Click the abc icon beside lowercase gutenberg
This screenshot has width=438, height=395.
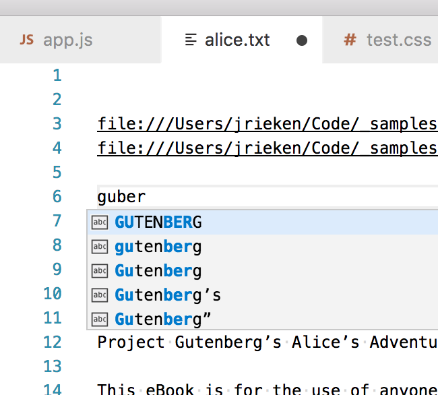coord(100,247)
